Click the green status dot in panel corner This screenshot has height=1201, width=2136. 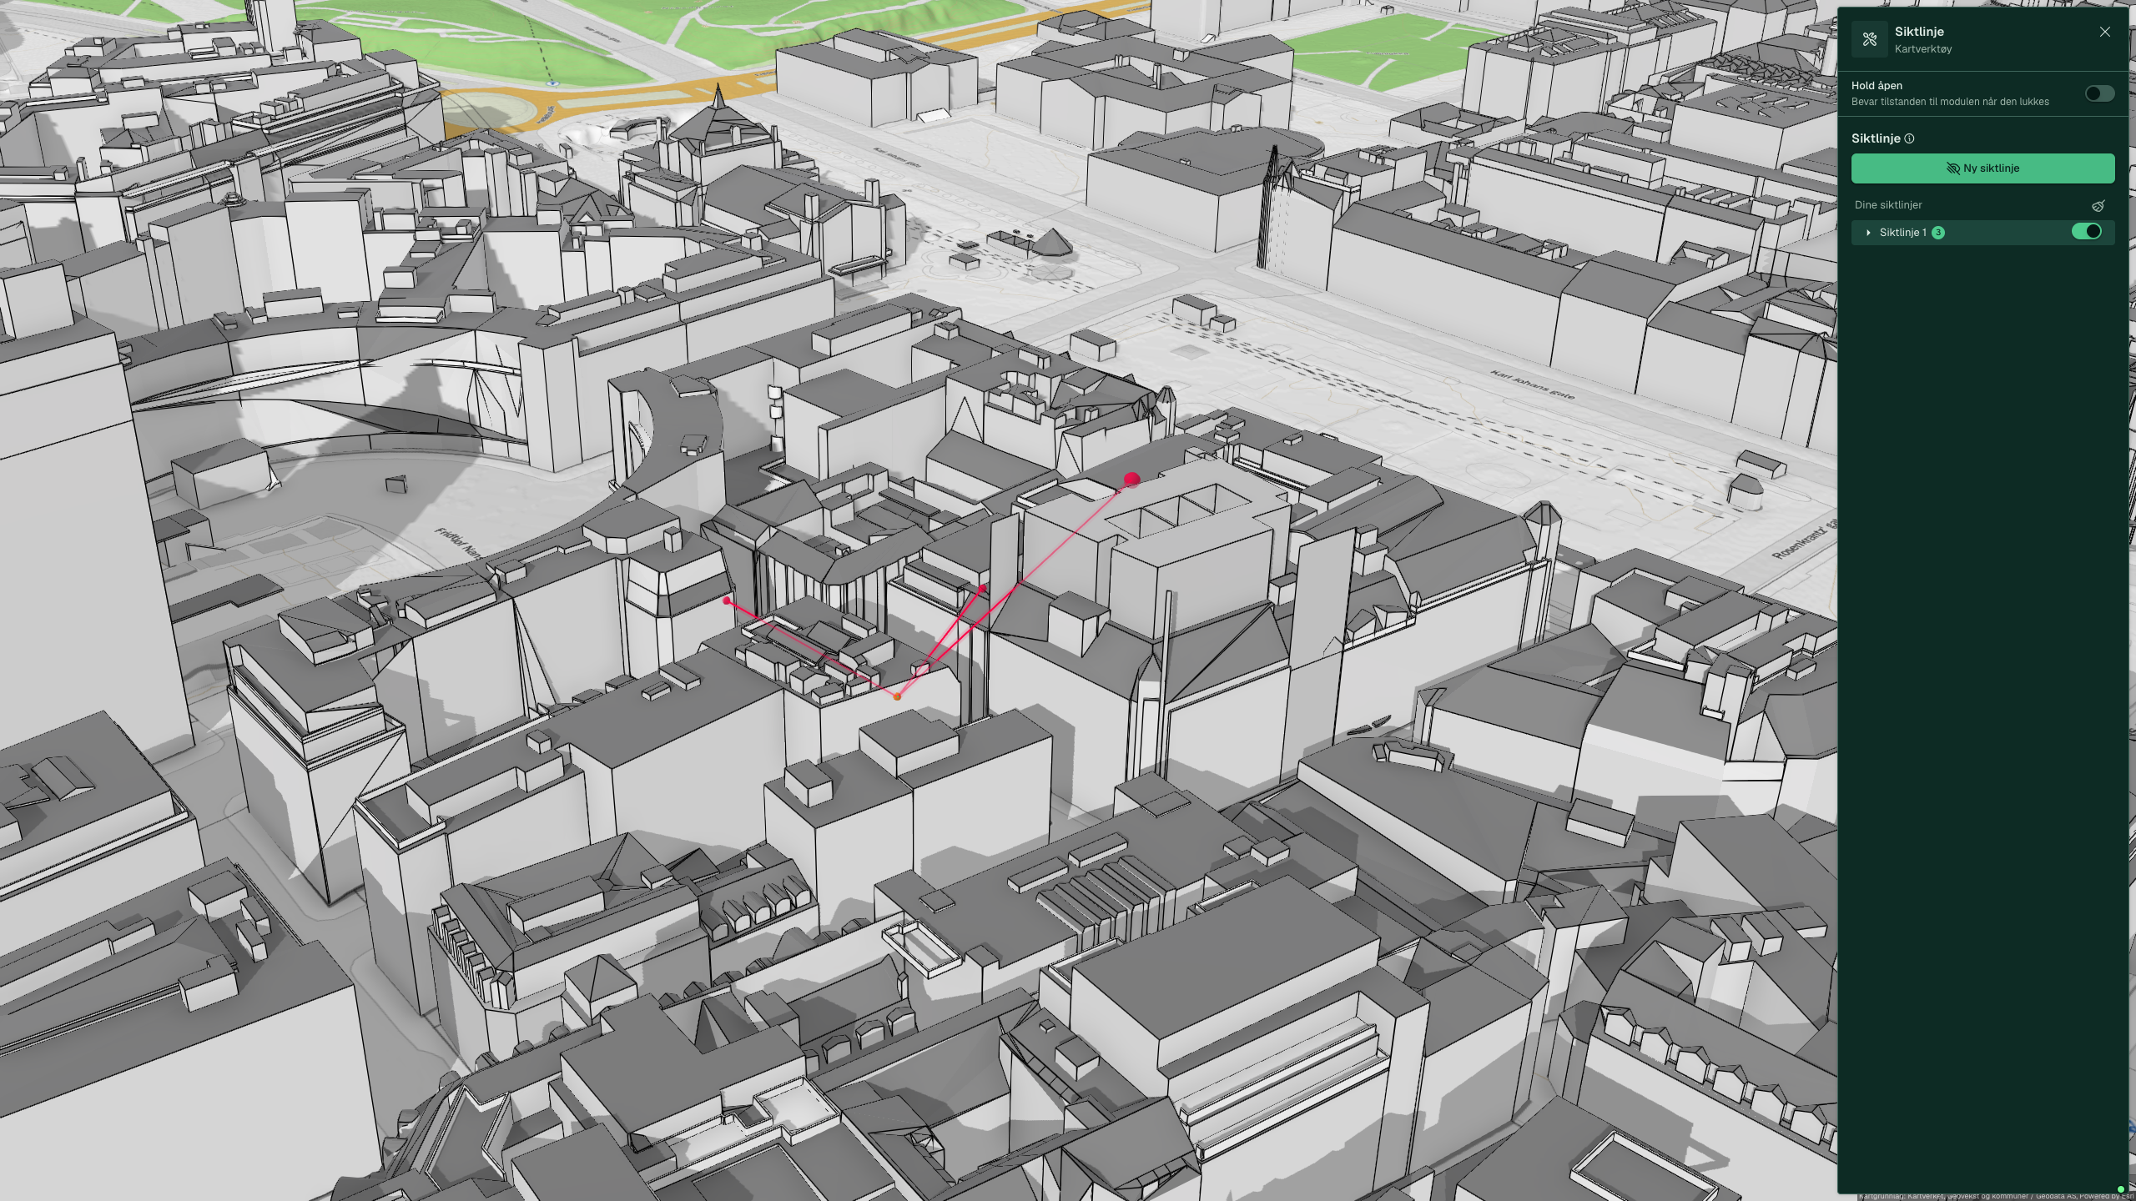tap(2121, 1189)
